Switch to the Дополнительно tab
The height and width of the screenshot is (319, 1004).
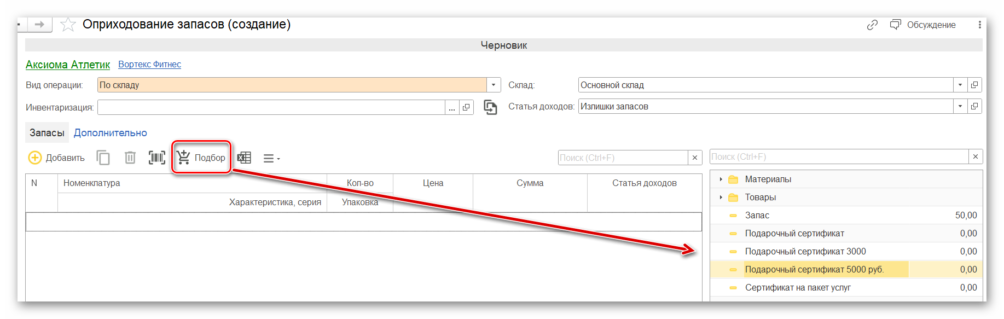pyautogui.click(x=110, y=132)
